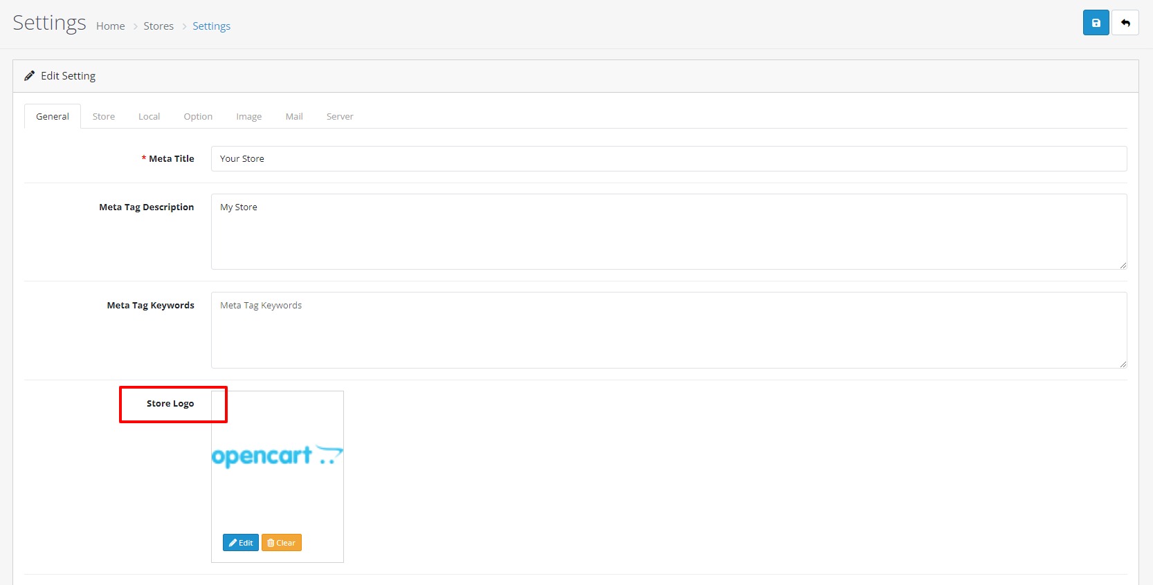Screen dimensions: 1153x585
Task: Click the back arrow Cancel button
Action: tap(1125, 23)
